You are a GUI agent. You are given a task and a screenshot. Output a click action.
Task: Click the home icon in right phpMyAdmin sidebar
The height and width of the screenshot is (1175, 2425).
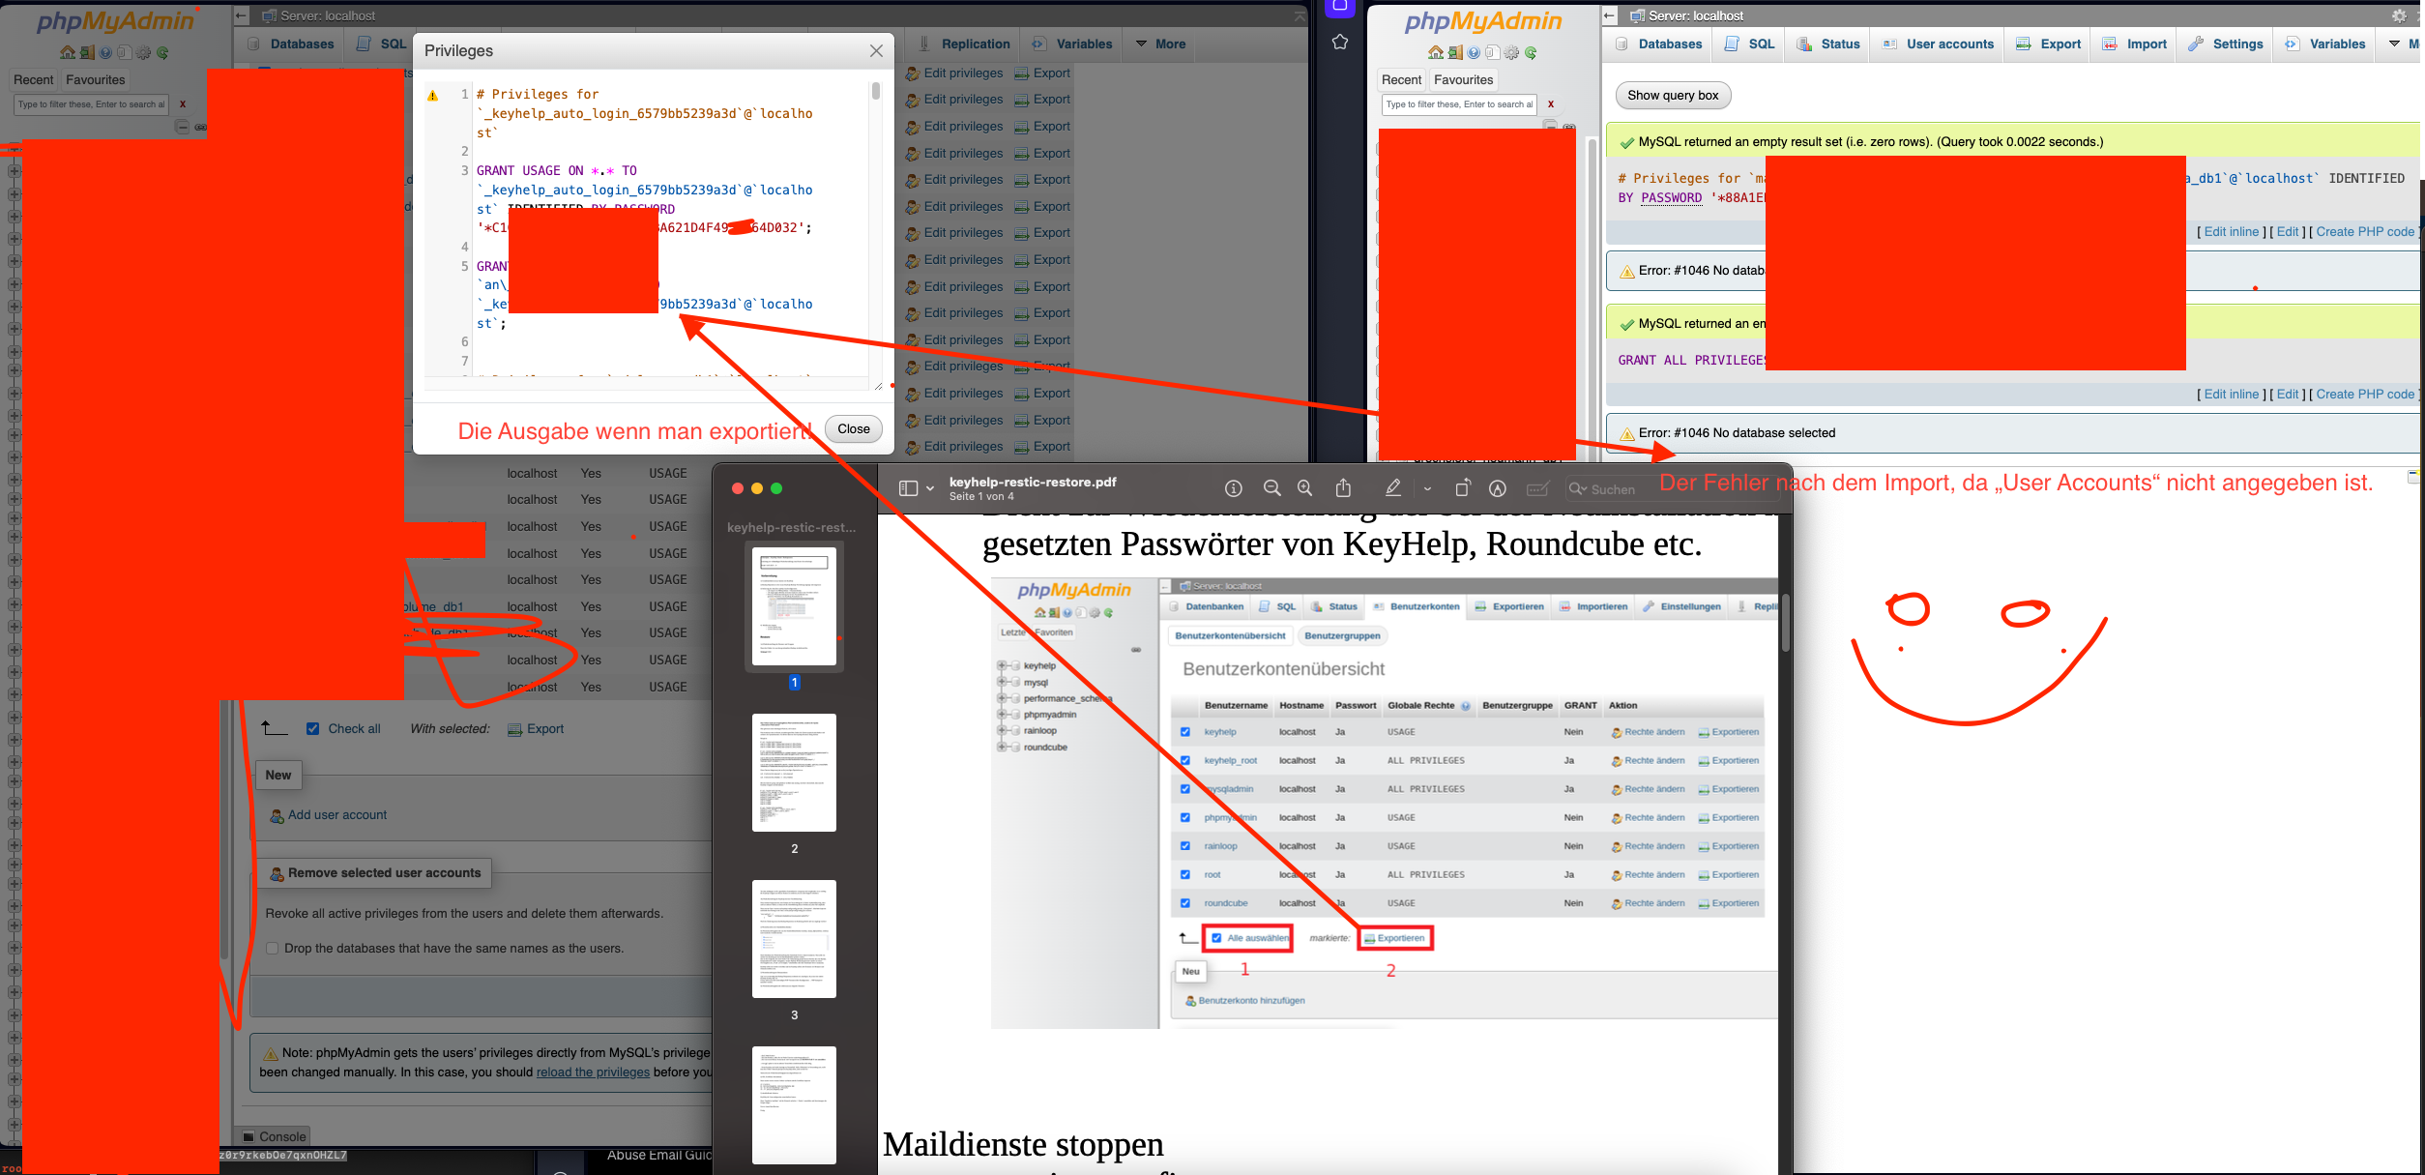[1435, 53]
